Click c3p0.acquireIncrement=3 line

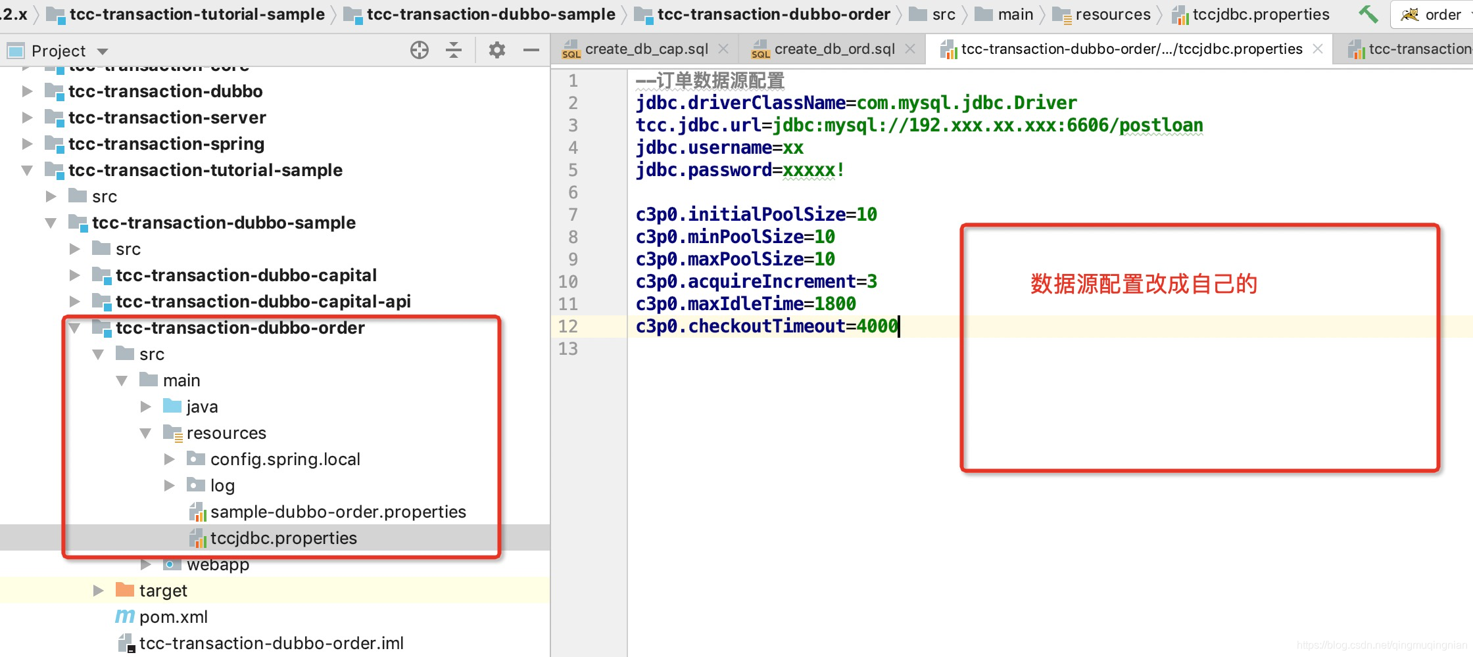[756, 282]
